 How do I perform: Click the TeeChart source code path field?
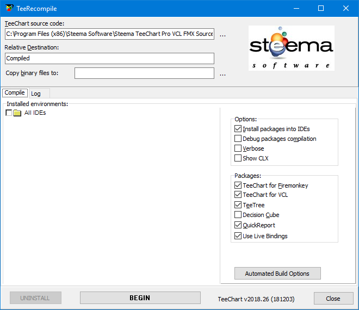click(x=109, y=34)
